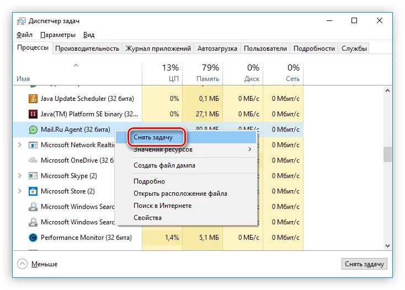Viewport: 405px width, 290px height.
Task: Open Свойства from the context menu
Action: [186, 218]
